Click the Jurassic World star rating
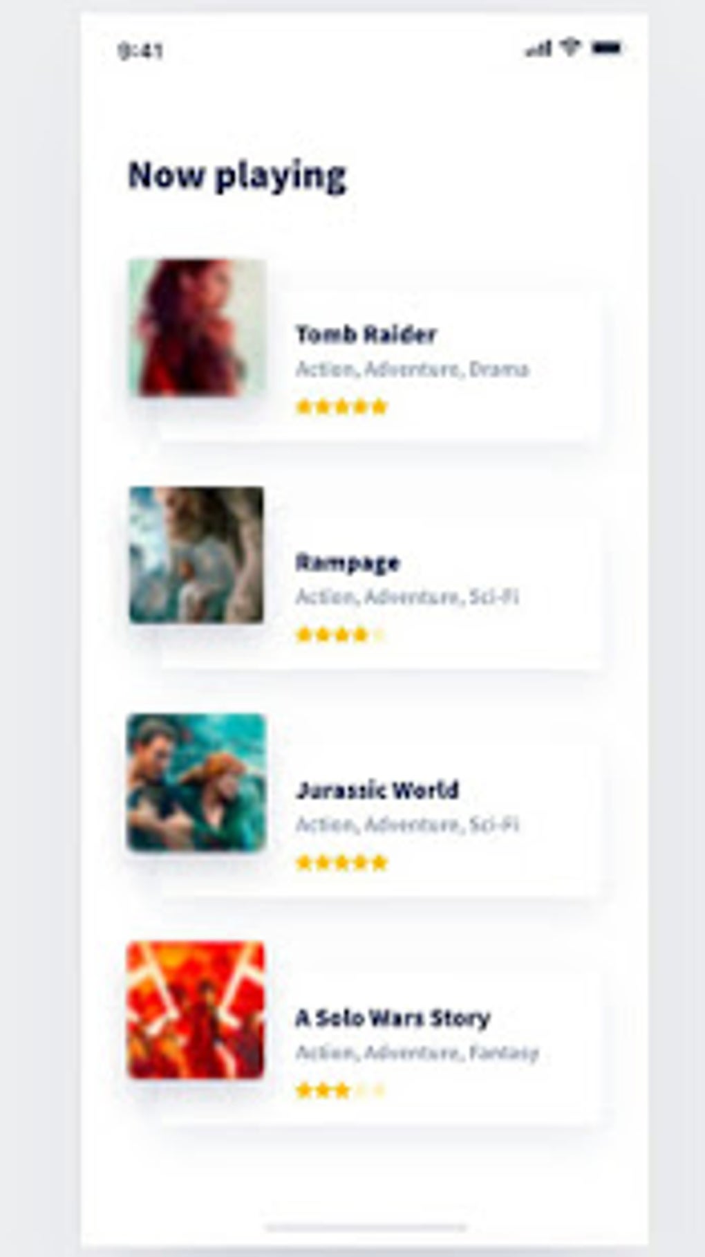 (341, 863)
